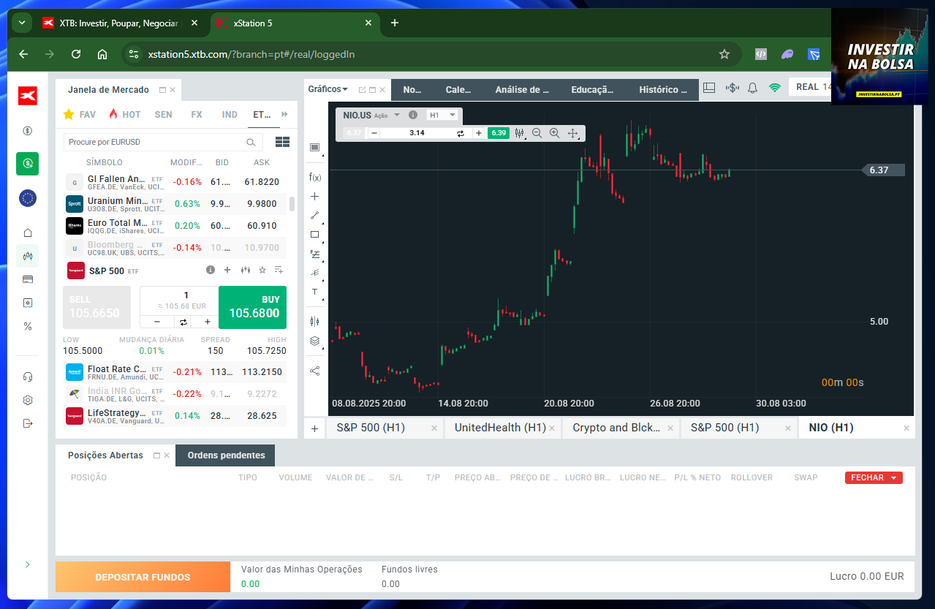Switch market window to grid view
The height and width of the screenshot is (609, 935).
click(x=282, y=142)
